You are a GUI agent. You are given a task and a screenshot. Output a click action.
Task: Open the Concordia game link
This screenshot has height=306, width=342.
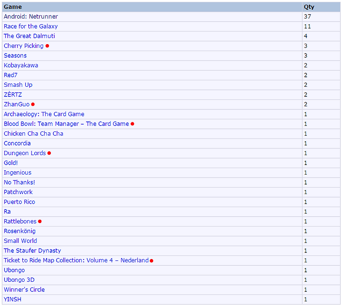17,143
